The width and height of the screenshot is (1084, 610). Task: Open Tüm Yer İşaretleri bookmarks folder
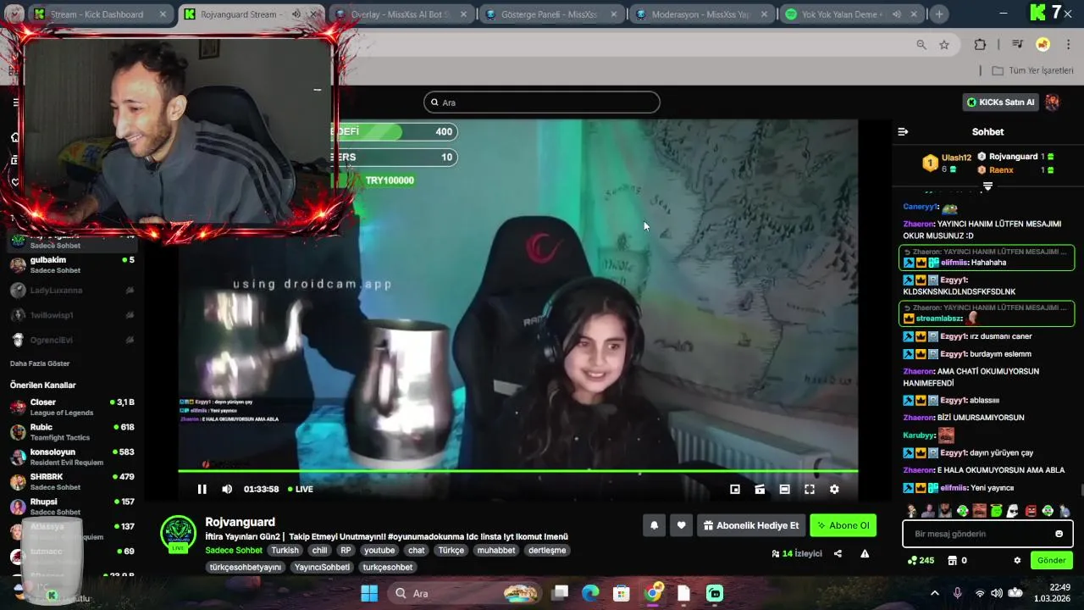[x=1032, y=70]
